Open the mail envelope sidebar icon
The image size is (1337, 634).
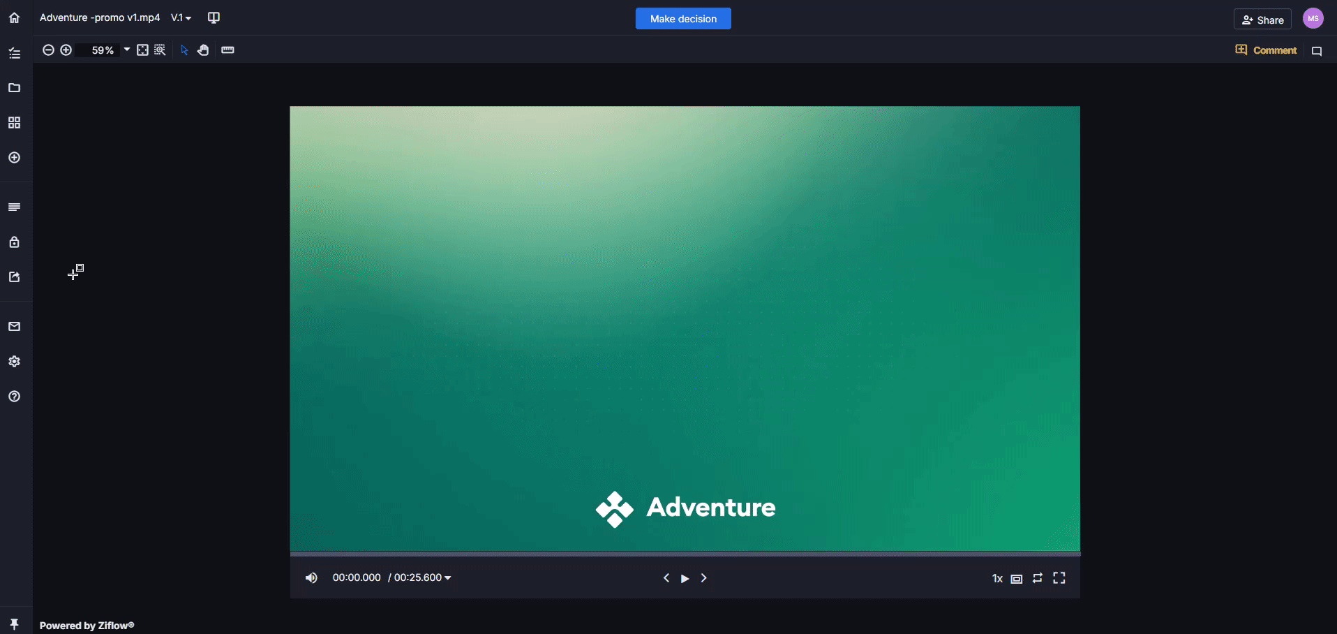tap(14, 327)
